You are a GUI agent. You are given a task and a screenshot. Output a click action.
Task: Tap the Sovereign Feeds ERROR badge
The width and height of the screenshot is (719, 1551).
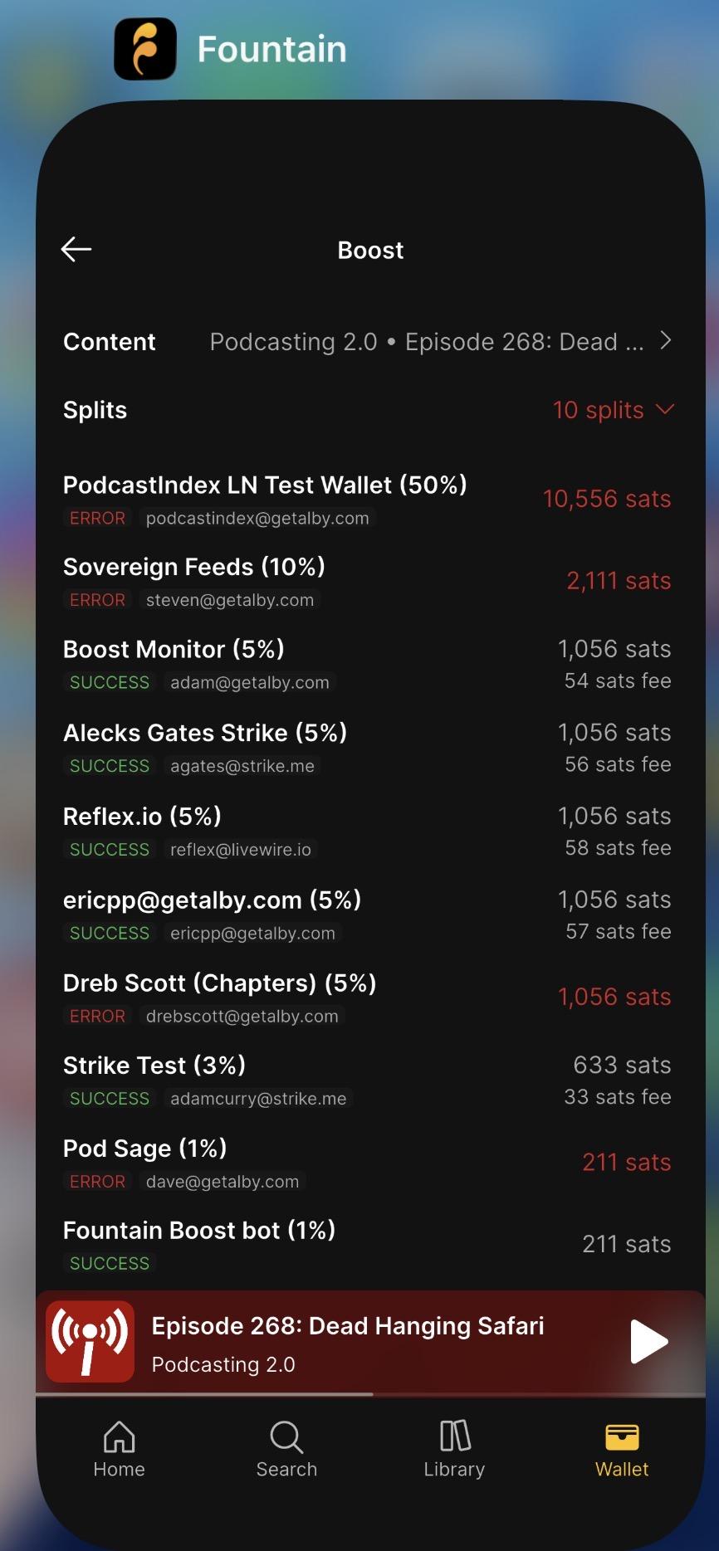(97, 600)
